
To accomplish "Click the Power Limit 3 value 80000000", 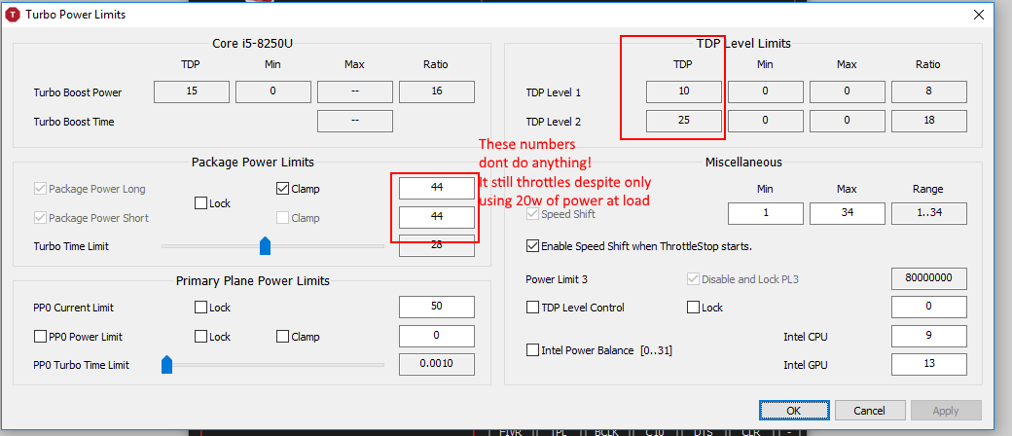I will [929, 279].
